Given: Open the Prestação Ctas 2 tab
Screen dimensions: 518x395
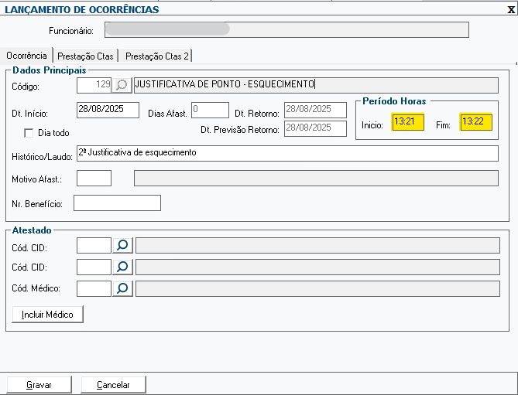Looking at the screenshot, I should (x=157, y=56).
